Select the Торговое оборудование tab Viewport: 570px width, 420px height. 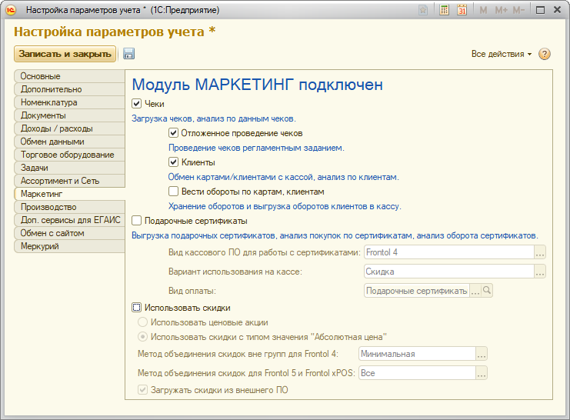[x=69, y=155]
